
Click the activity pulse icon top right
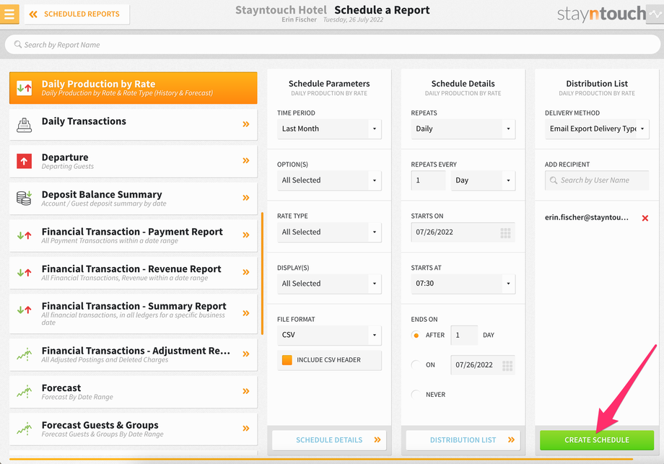pos(655,14)
